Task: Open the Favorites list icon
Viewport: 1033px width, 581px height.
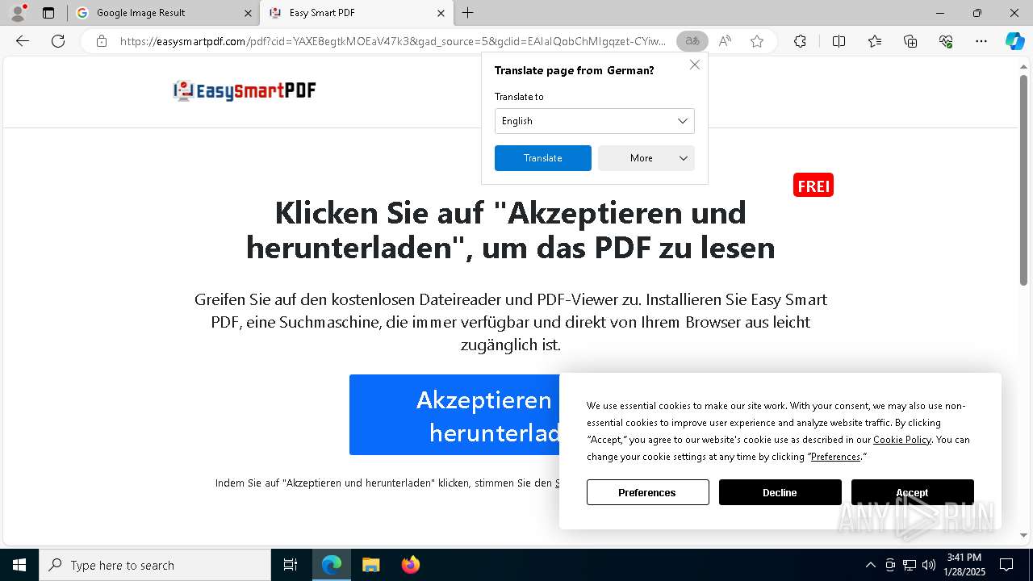Action: (875, 41)
